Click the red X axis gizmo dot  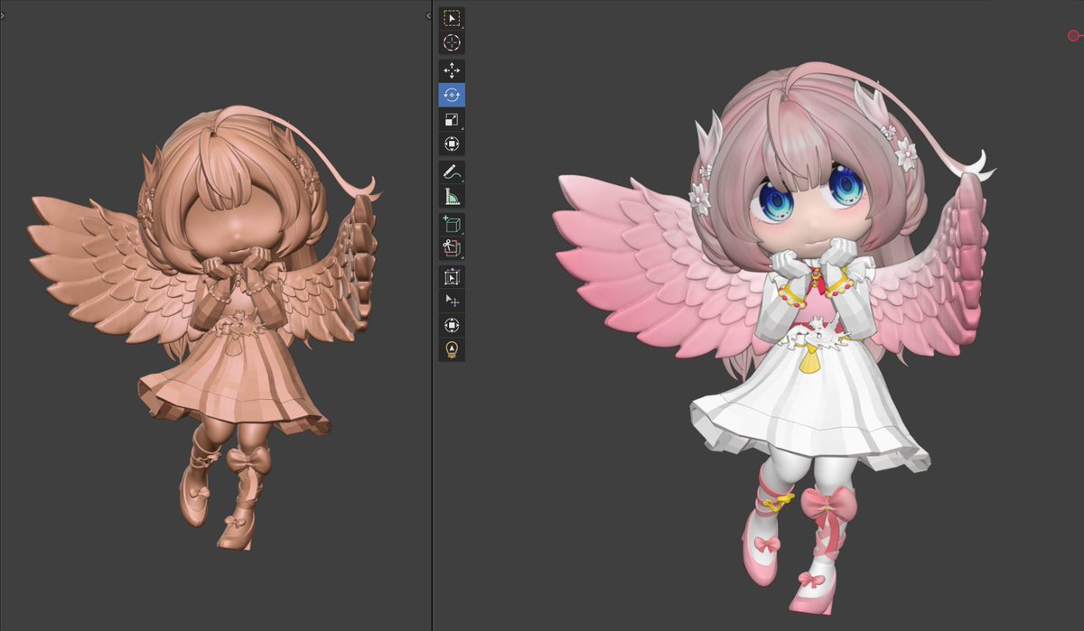(1074, 35)
